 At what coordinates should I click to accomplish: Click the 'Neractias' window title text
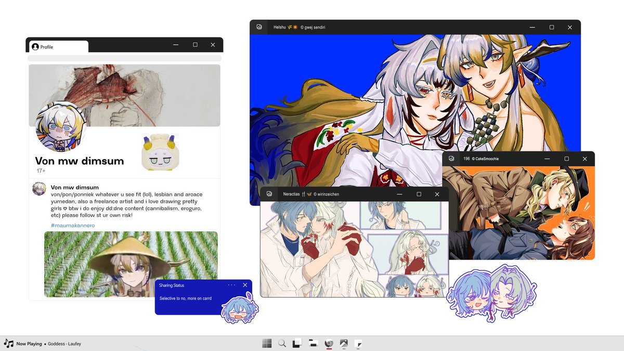point(291,194)
